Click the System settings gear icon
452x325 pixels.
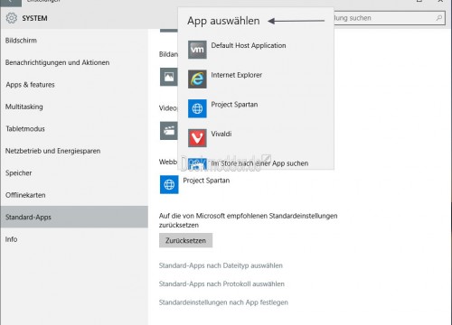tap(12, 18)
